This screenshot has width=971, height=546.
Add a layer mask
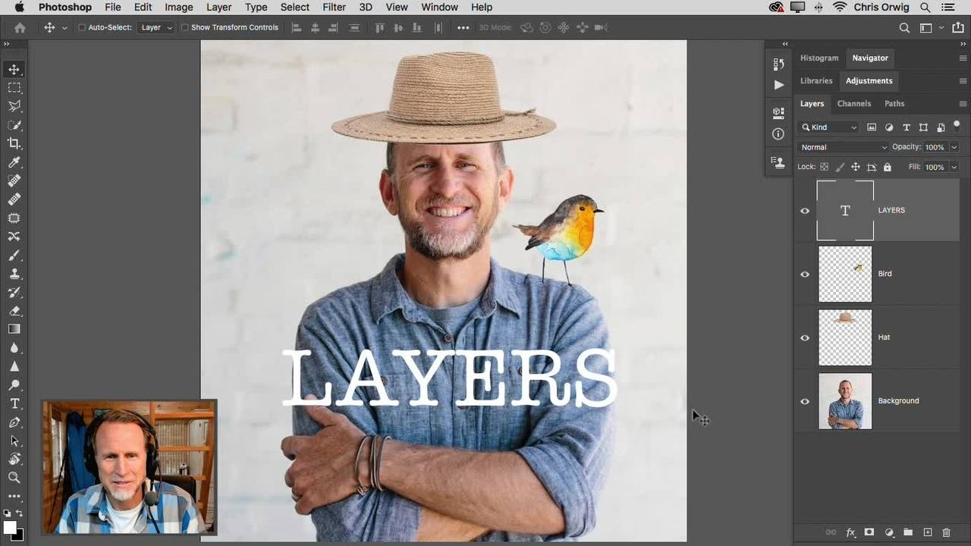tap(869, 533)
